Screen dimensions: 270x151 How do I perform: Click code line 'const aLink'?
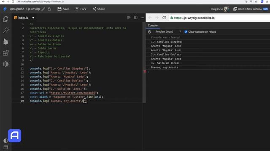(x=66, y=97)
